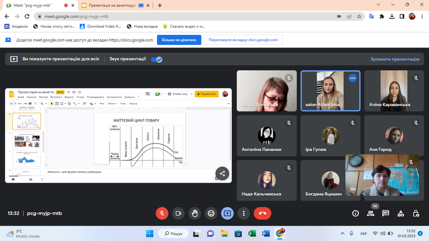Raise hand in the meeting

pyautogui.click(x=195, y=213)
